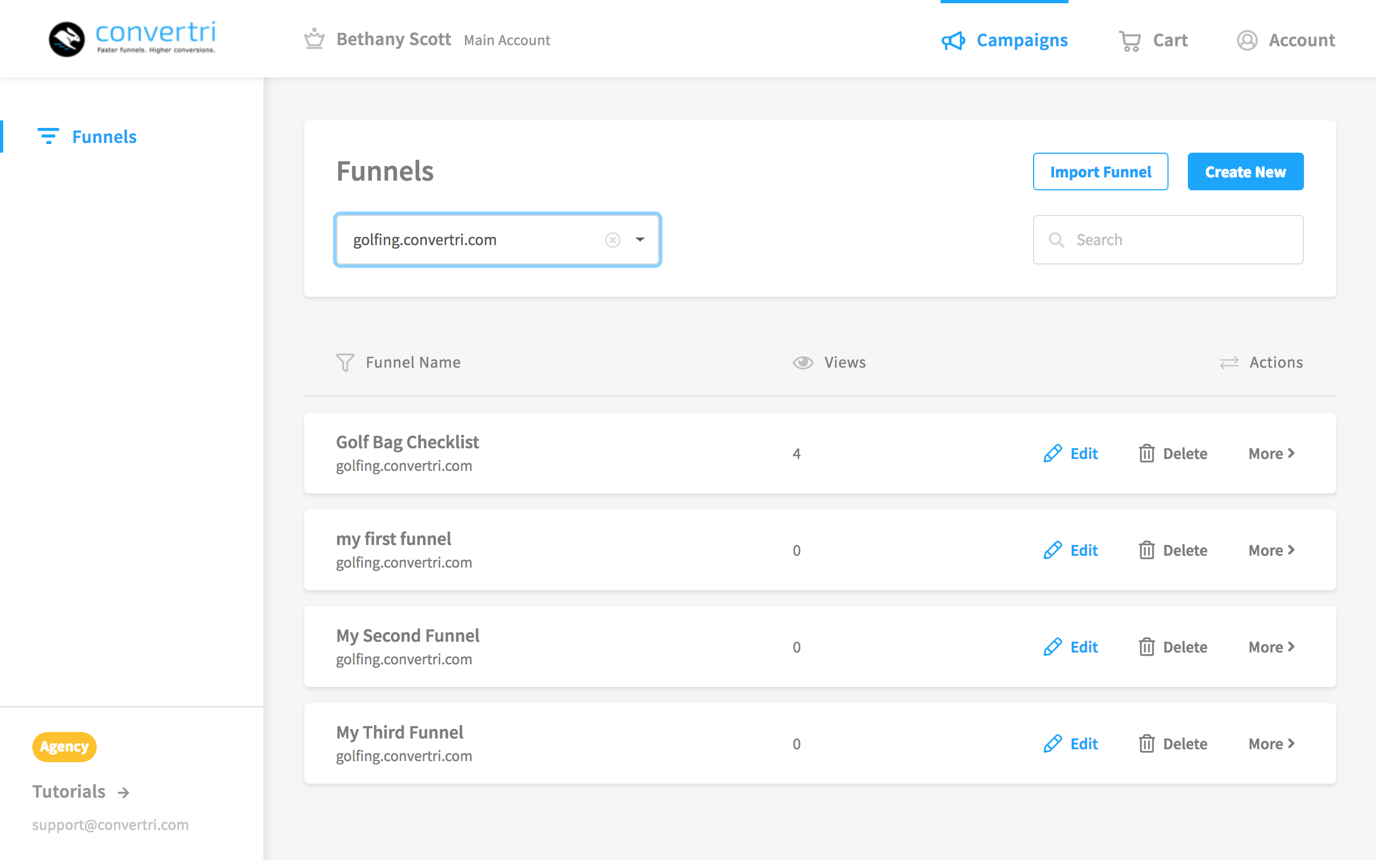Click the Convertri rabbit logo
This screenshot has height=860, width=1376.
point(67,39)
